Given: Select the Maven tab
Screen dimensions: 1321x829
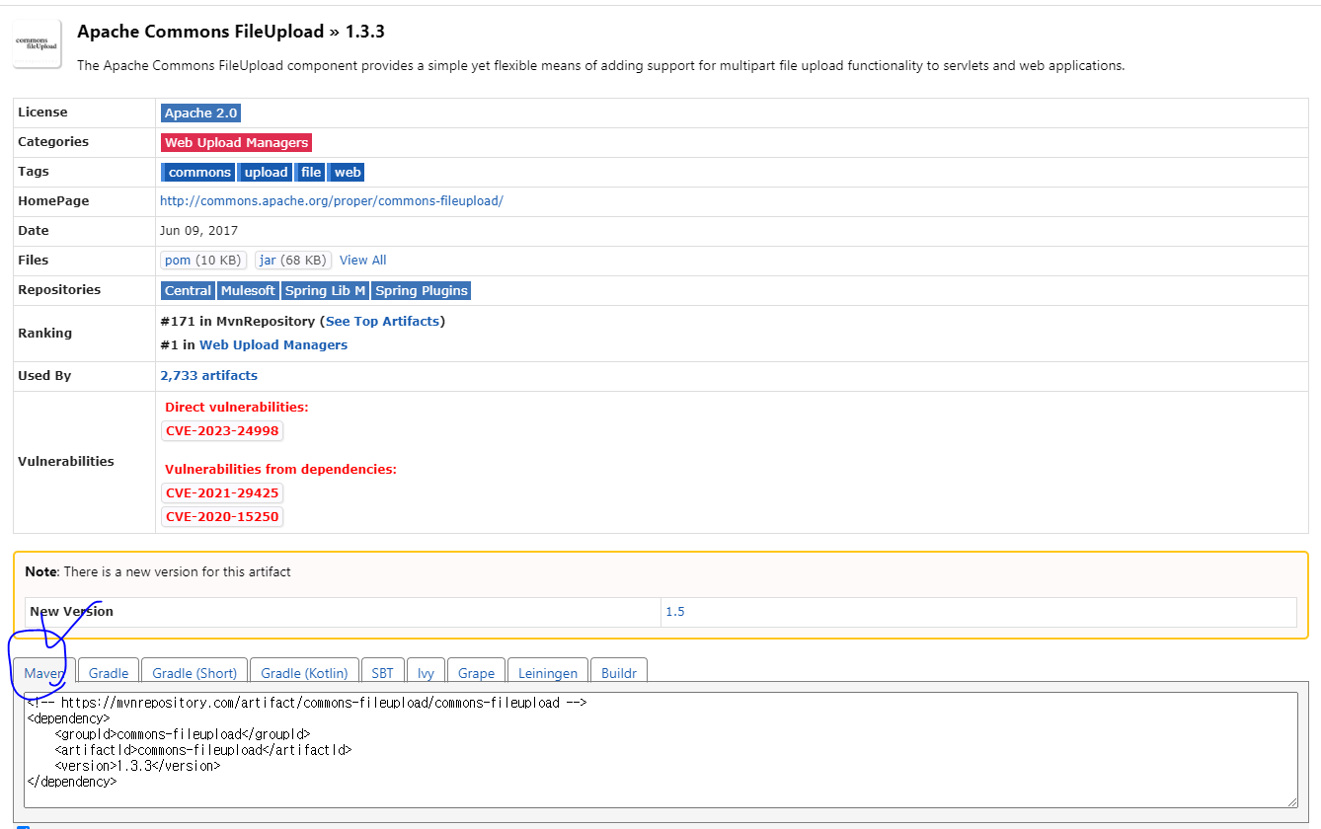Looking at the screenshot, I should click(45, 673).
